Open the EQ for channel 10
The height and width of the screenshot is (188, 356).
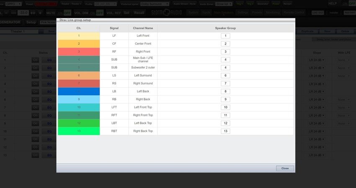click(49, 131)
